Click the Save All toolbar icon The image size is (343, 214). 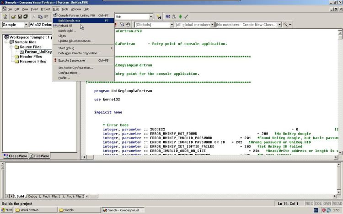[x=26, y=16]
